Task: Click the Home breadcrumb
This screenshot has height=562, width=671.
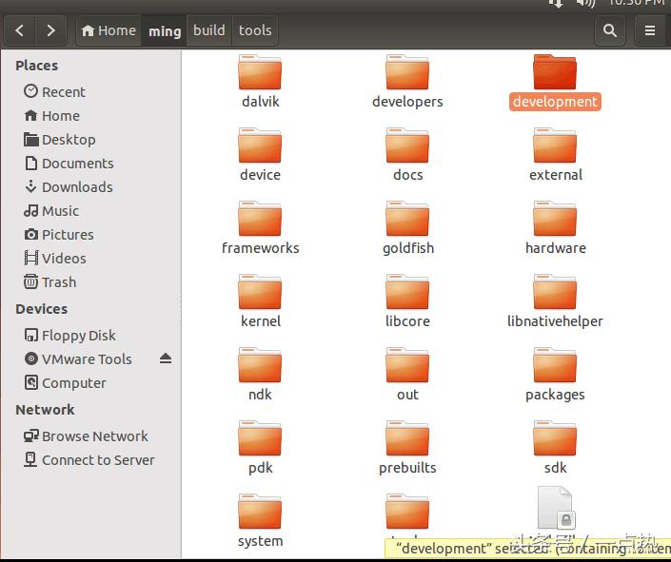Action: coord(109,30)
